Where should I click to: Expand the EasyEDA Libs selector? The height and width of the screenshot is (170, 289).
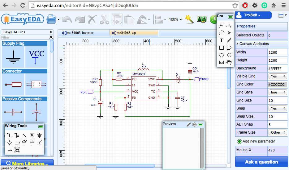click(27, 32)
